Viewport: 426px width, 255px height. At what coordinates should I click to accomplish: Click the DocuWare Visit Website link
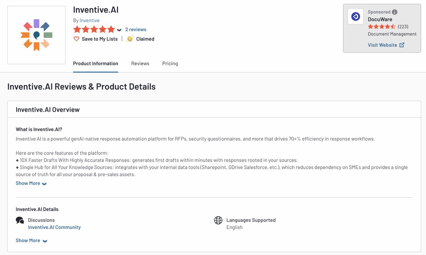coord(382,45)
